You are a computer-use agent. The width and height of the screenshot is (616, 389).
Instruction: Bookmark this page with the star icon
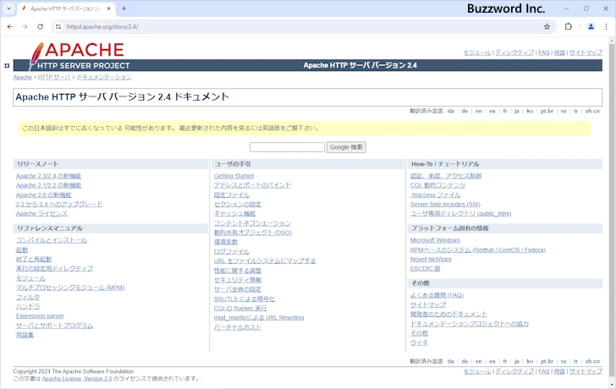(x=547, y=27)
